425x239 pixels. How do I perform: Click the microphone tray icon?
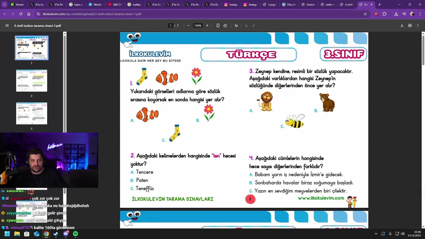[390, 234]
